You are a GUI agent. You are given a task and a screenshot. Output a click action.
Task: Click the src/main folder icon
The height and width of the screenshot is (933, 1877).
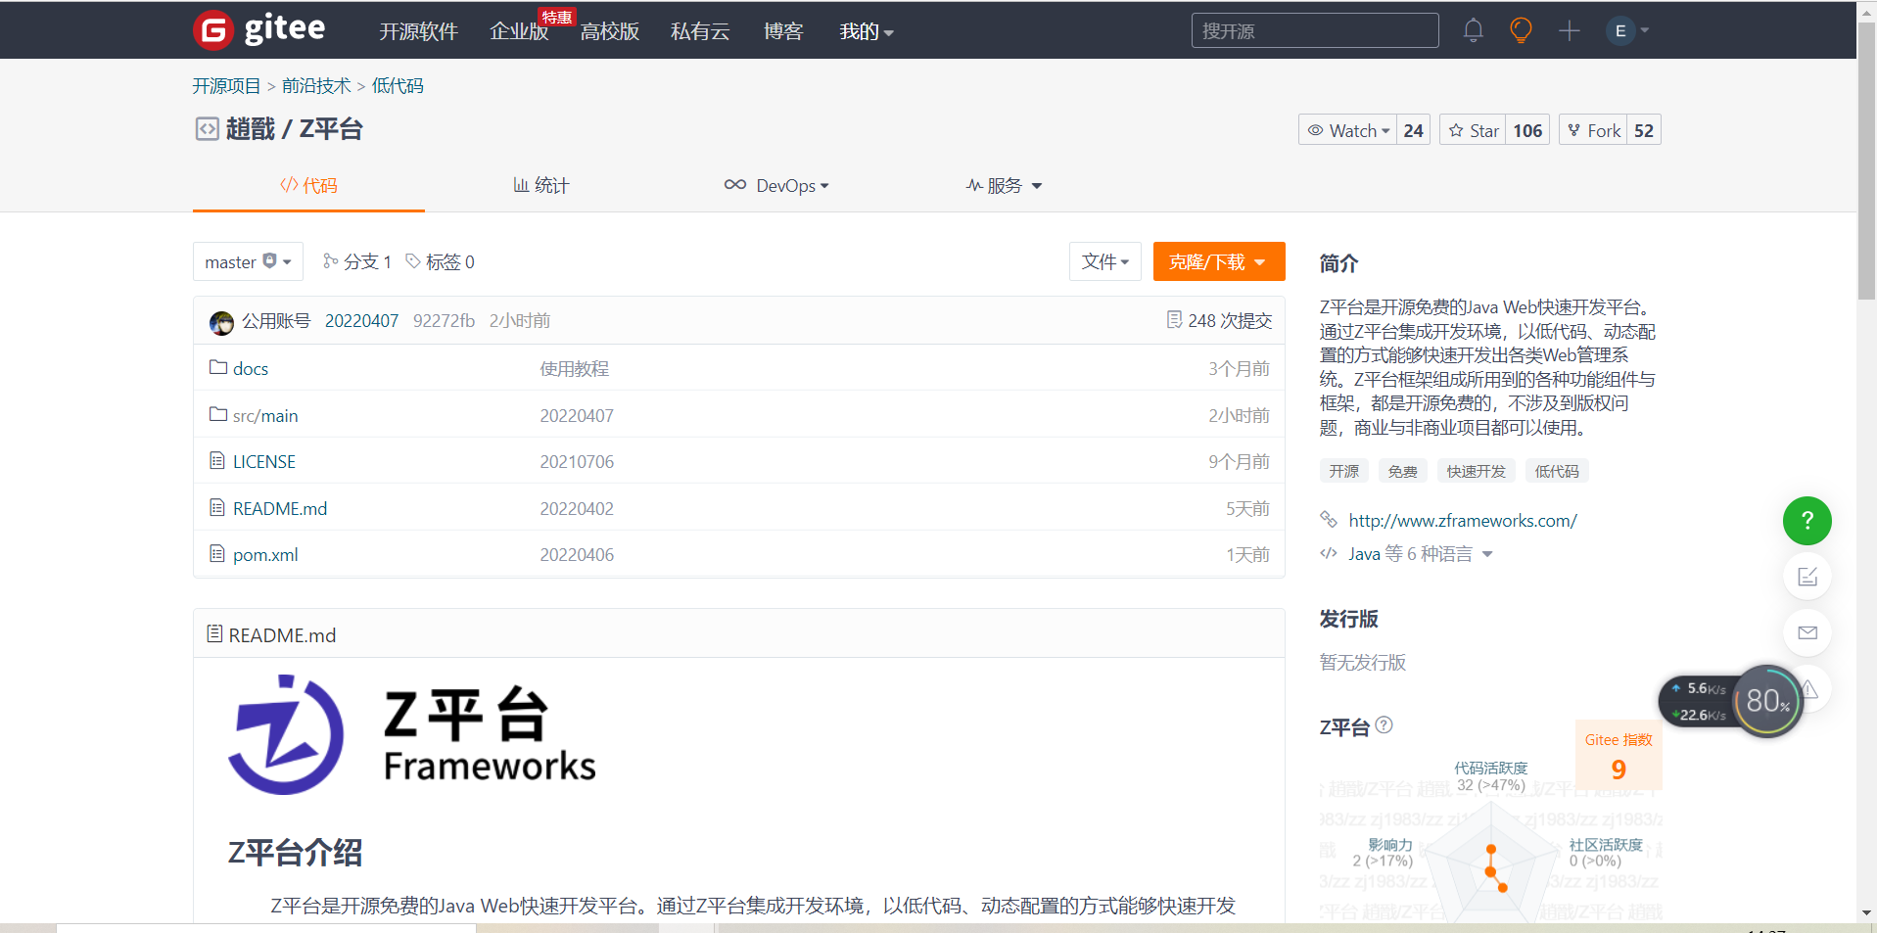pyautogui.click(x=218, y=415)
